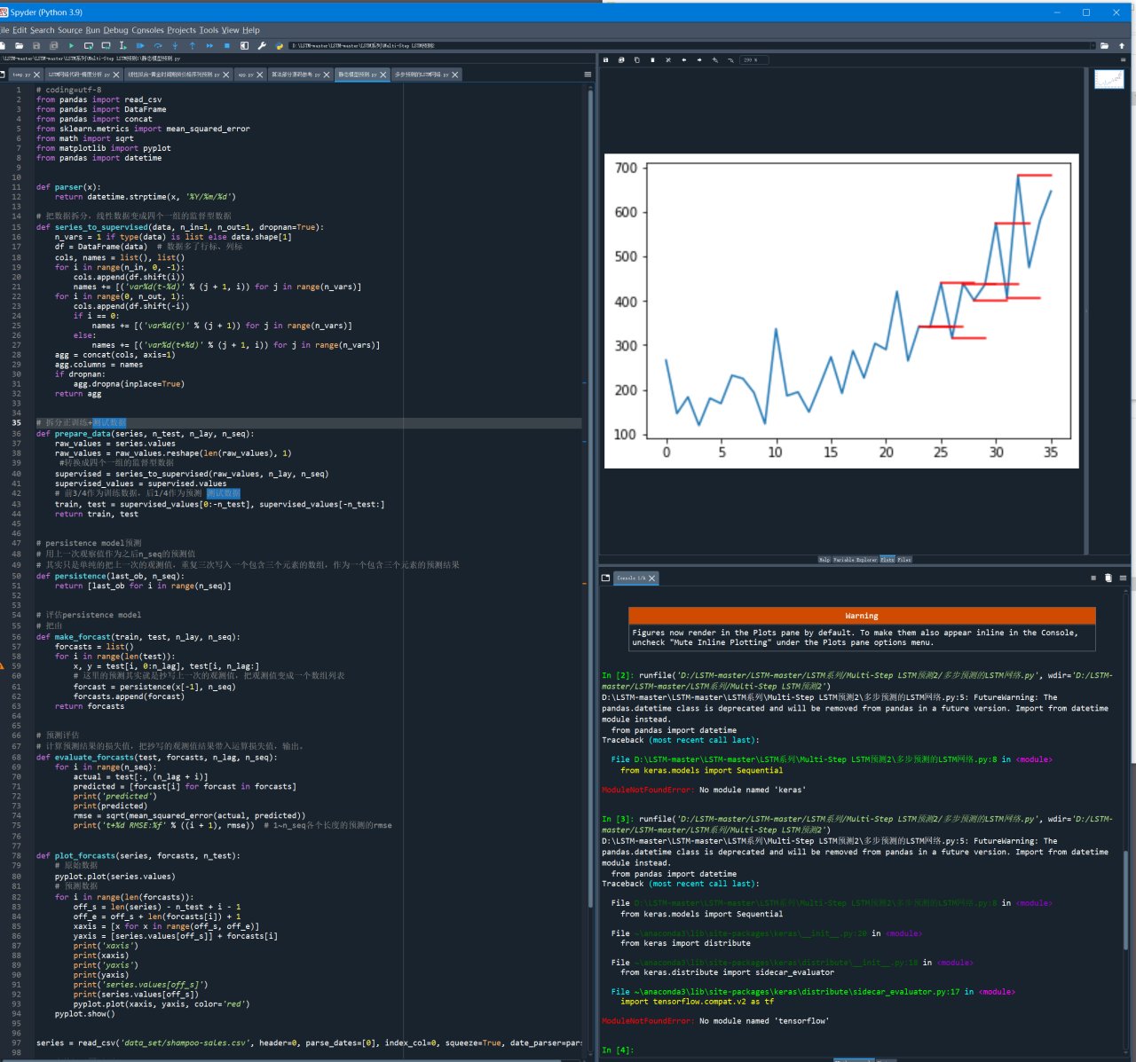Expand the working directory path dropdown
This screenshot has height=1062, width=1136.
coord(1093,45)
